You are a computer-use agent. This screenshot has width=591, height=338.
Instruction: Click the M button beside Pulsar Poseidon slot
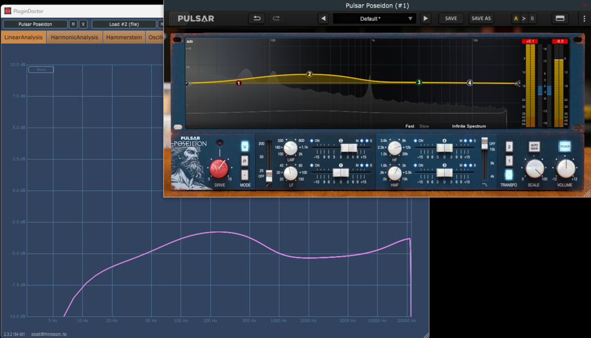click(x=73, y=24)
